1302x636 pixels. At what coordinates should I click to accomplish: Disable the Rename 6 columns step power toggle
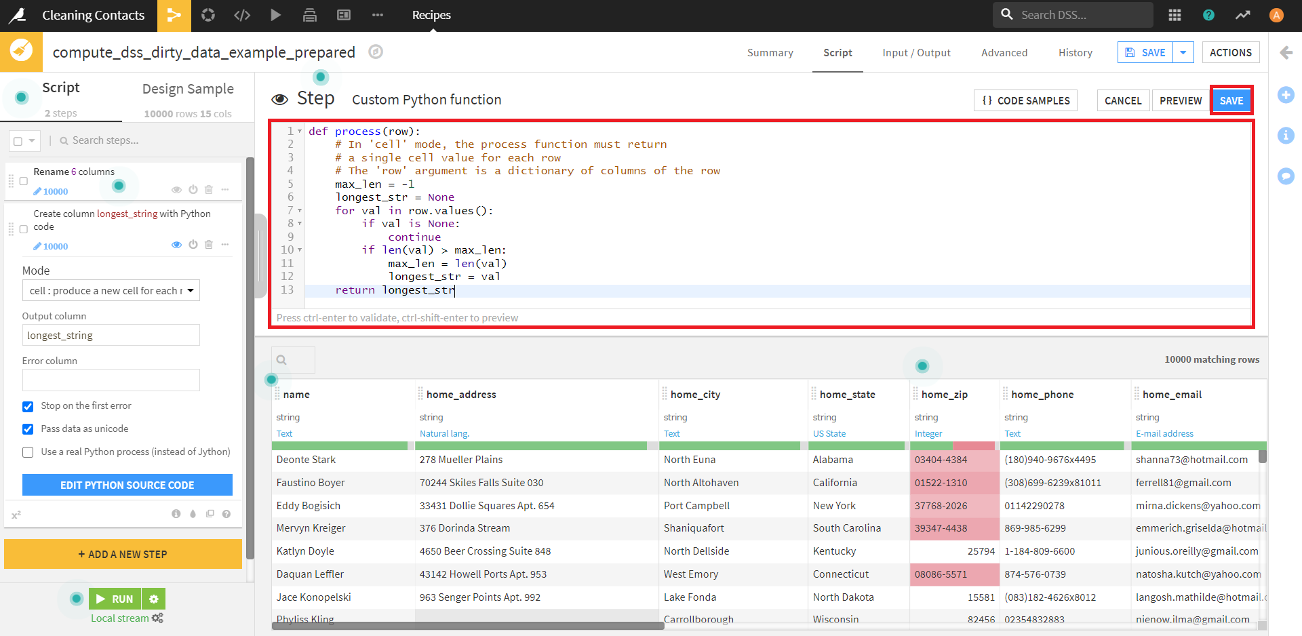(x=193, y=190)
